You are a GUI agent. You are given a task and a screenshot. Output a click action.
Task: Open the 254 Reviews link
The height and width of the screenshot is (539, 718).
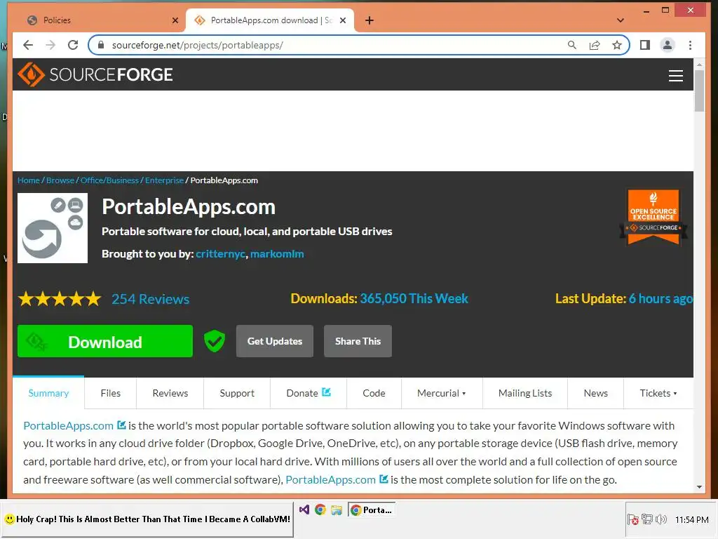pos(150,299)
